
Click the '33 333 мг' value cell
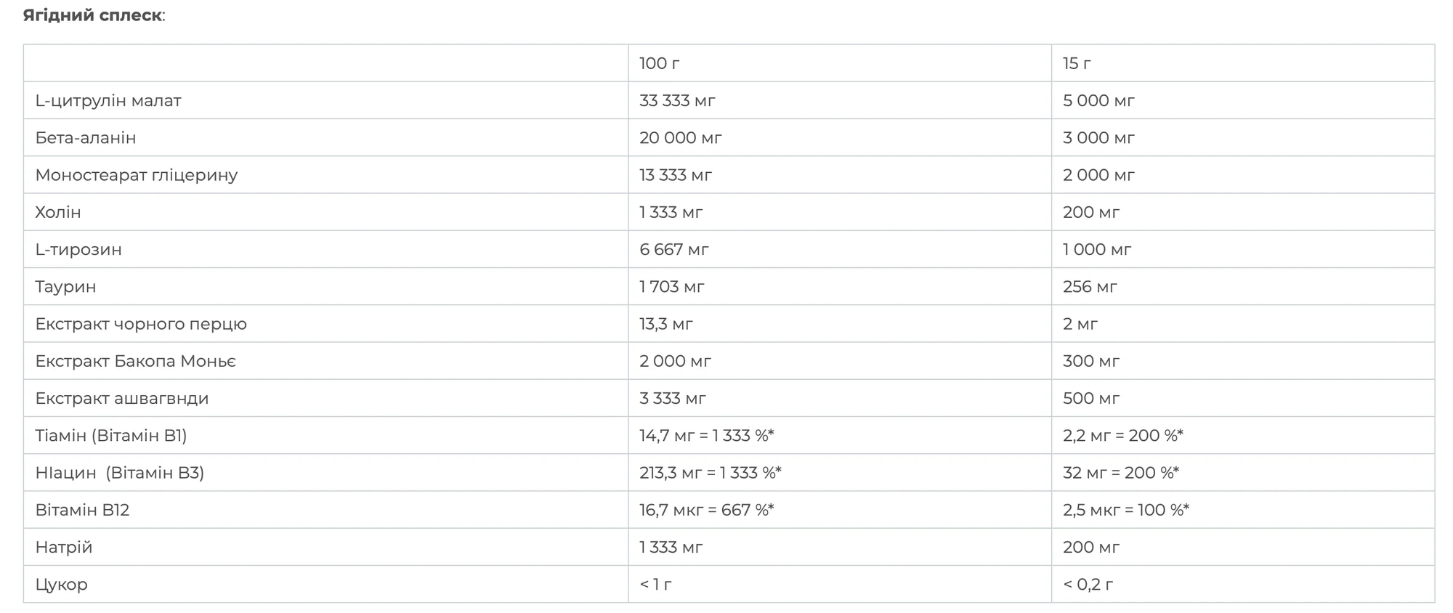tap(840, 100)
